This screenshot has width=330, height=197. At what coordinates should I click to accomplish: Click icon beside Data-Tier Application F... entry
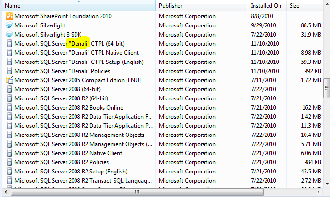point(10,116)
